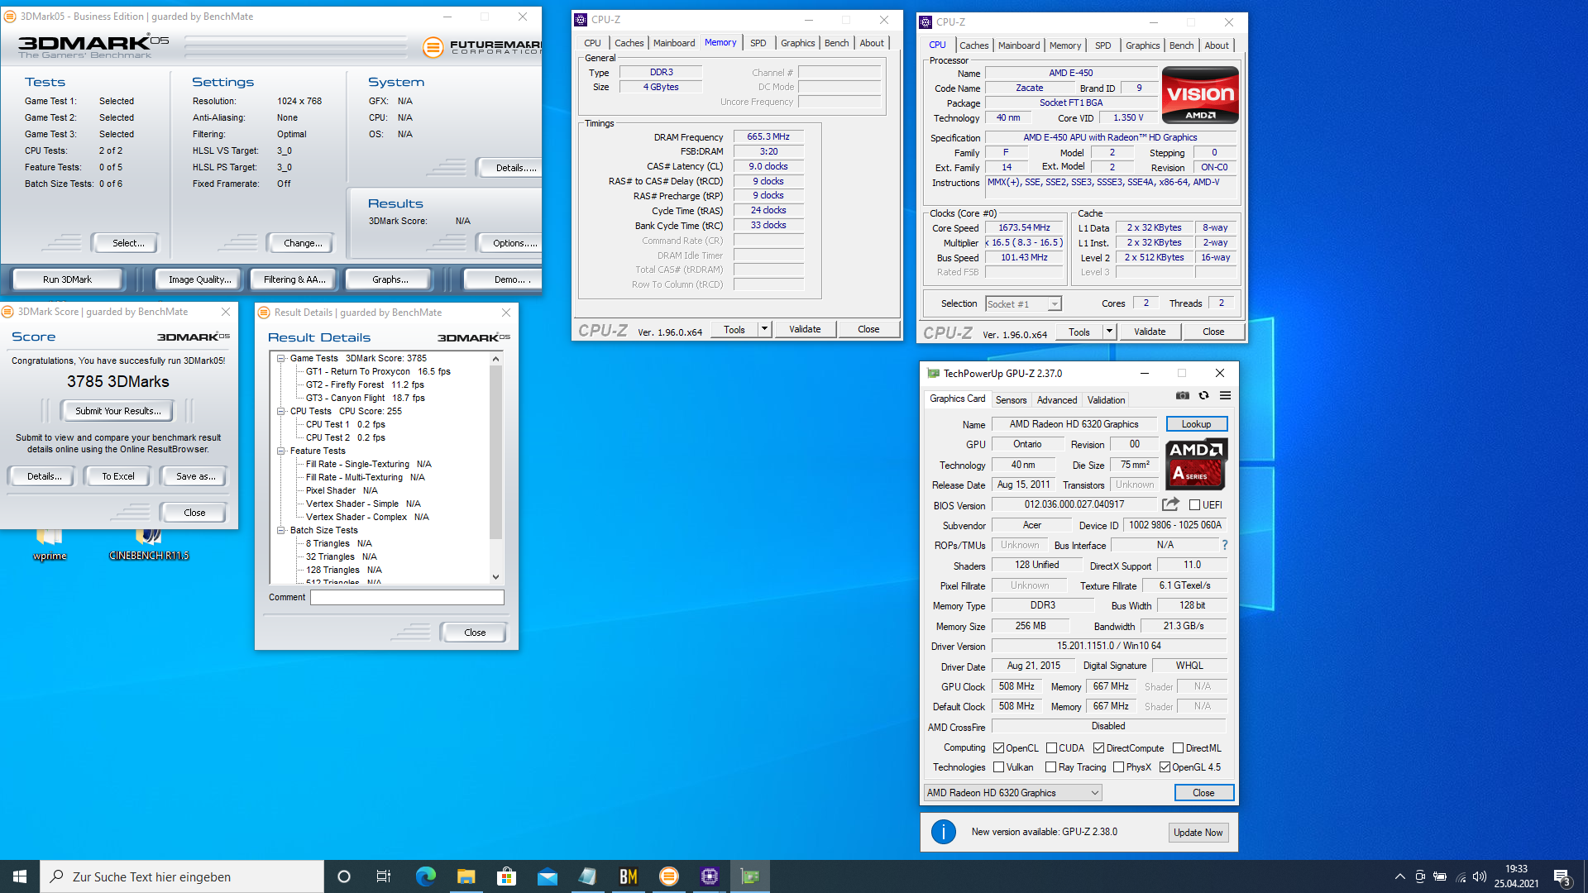This screenshot has height=893, width=1588.
Task: Open Tools dropdown arrow in CPU-Z Memory window
Action: point(764,329)
